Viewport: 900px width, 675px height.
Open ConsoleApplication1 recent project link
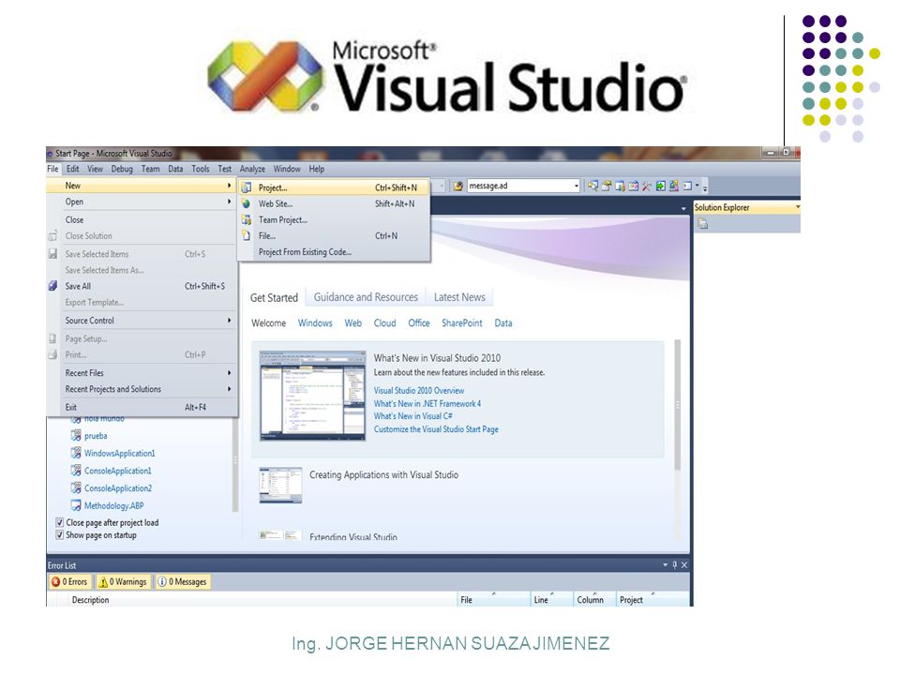(118, 471)
